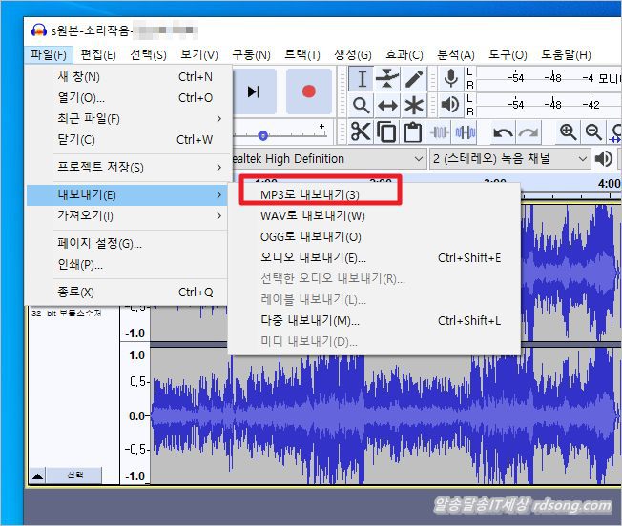Click the Cut scissors icon

361,132
